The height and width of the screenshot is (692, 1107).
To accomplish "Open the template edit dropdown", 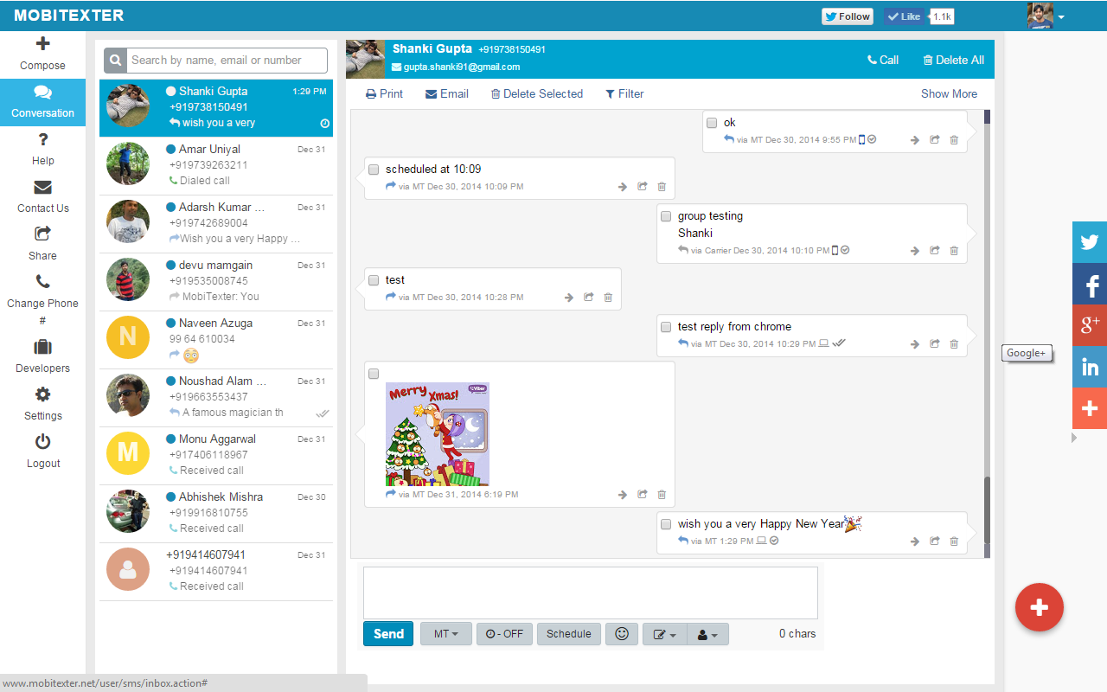I will pyautogui.click(x=664, y=634).
